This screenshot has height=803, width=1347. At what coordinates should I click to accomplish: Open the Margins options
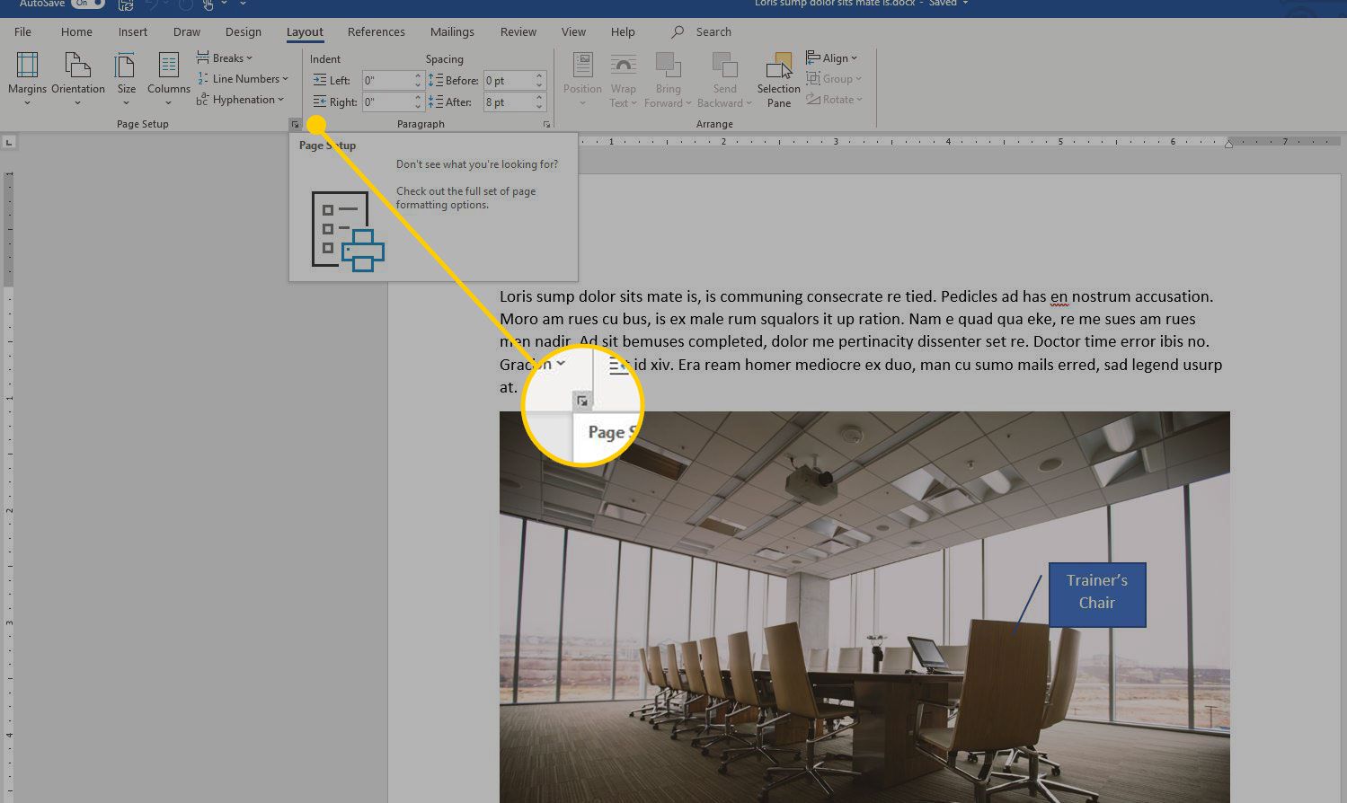27,78
